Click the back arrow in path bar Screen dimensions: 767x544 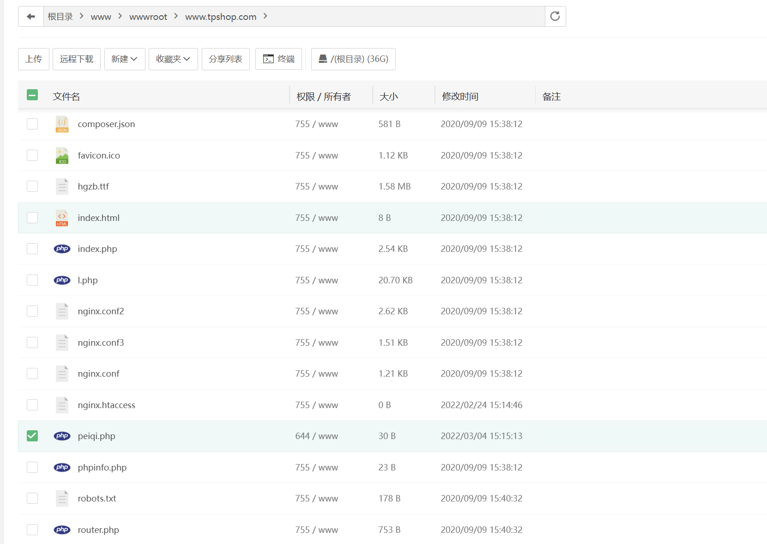(31, 17)
